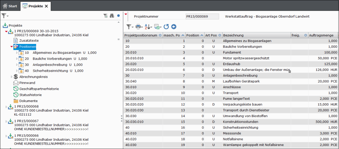Sort by Projektpositionsnum column header
Image resolution: width=339 pixels, height=149 pixels.
point(143,35)
